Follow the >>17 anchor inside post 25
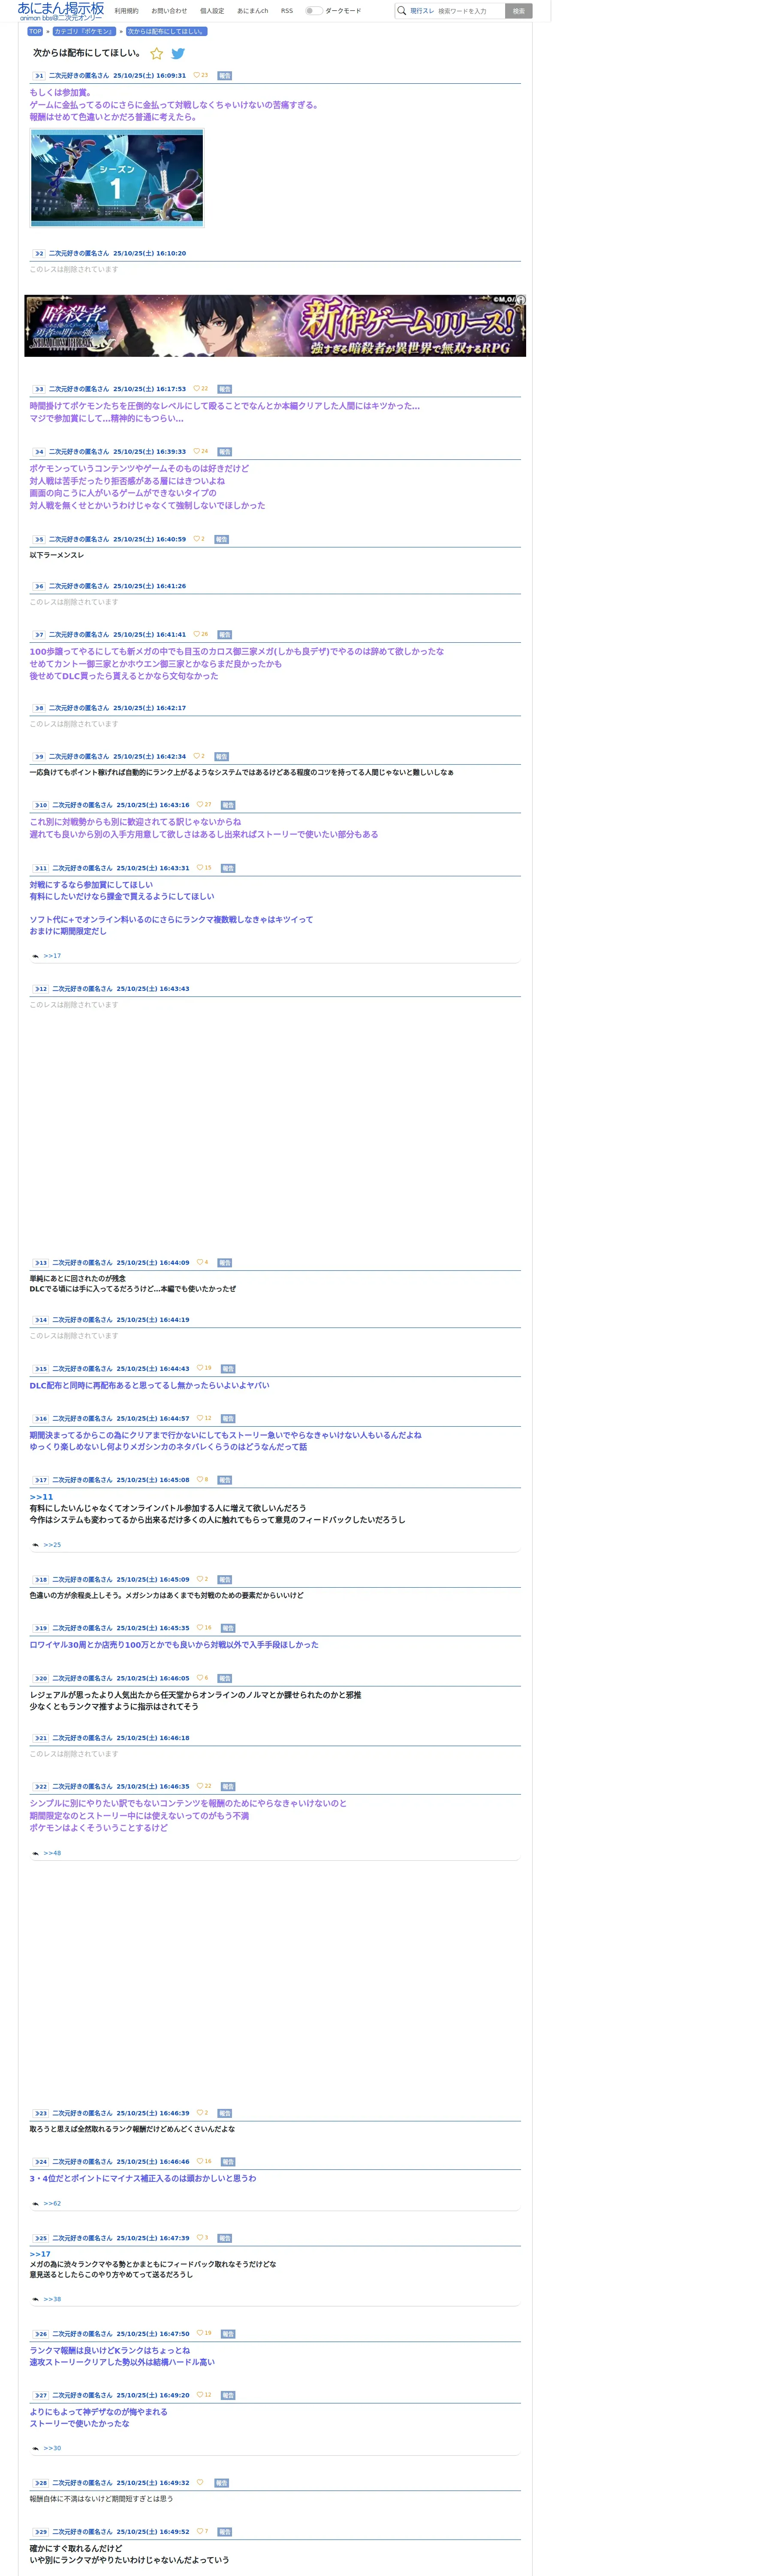The image size is (777, 2576). pos(40,2254)
